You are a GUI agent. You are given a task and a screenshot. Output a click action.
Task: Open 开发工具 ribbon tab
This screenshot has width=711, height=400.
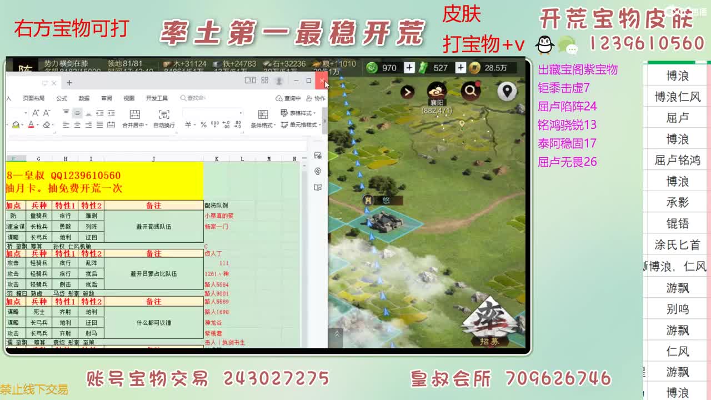[x=157, y=98]
